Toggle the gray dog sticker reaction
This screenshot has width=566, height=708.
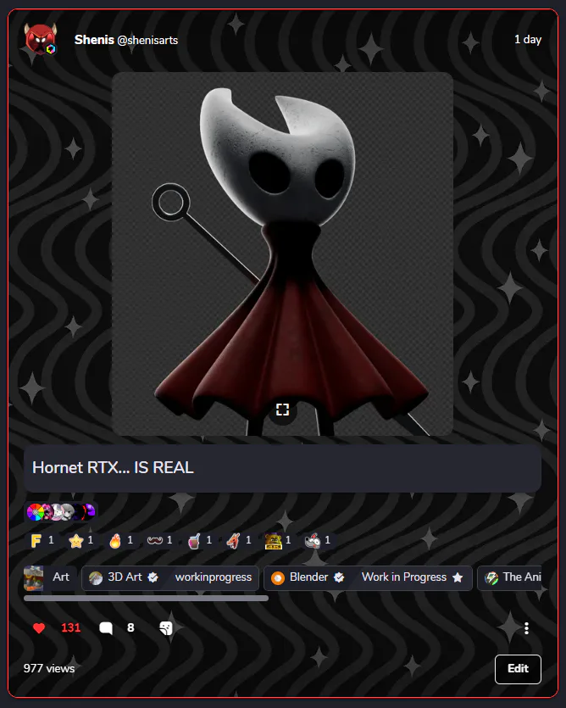click(319, 540)
